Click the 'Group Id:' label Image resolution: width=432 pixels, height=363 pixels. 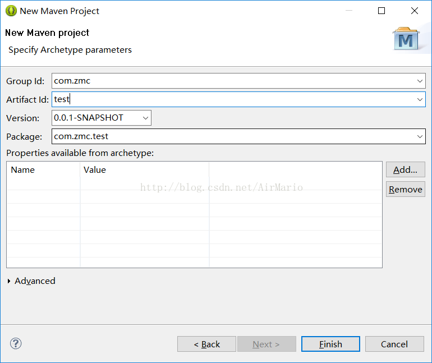[25, 81]
